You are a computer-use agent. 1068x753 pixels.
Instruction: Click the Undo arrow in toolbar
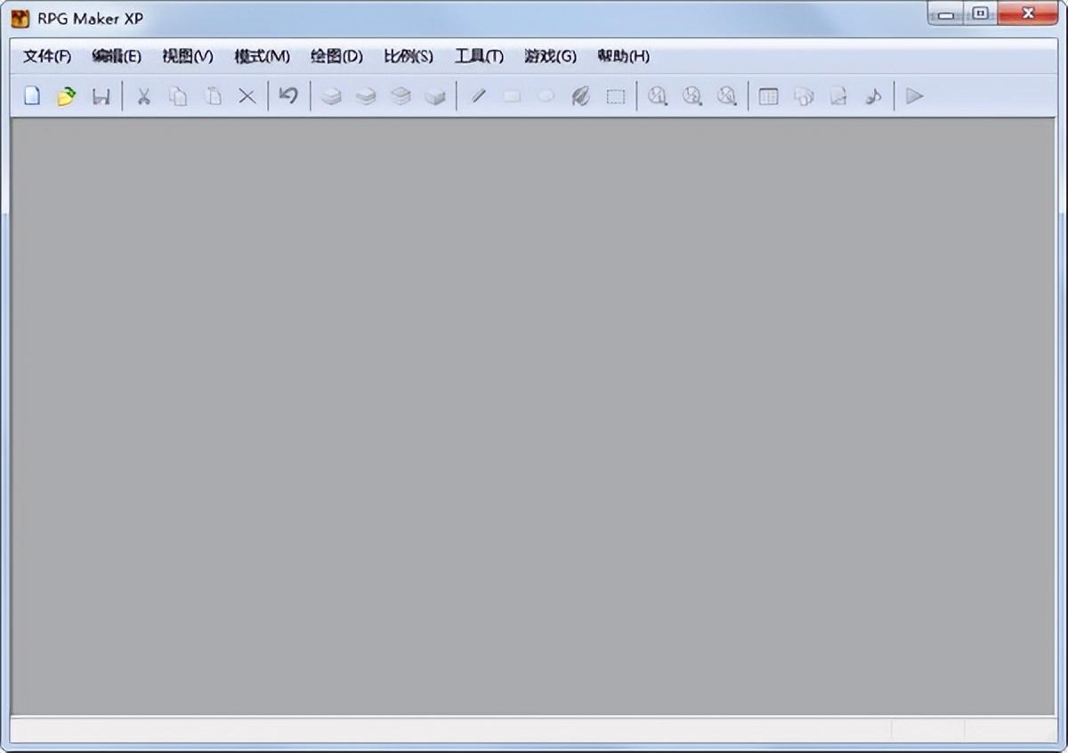[x=288, y=96]
